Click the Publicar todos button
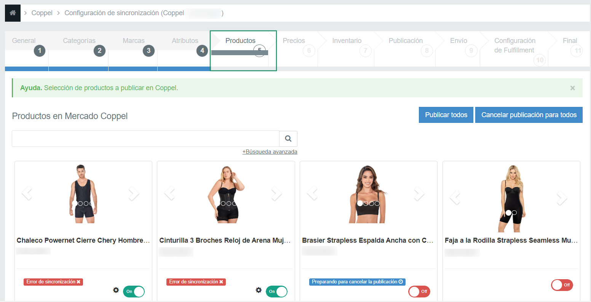The width and height of the screenshot is (591, 302). pos(446,115)
